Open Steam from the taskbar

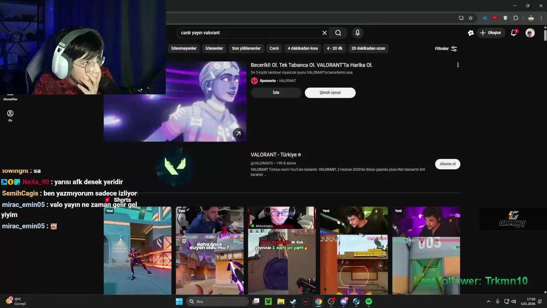[293, 302]
